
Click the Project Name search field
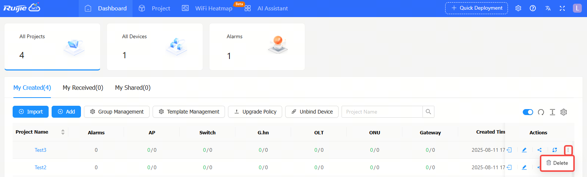click(x=382, y=112)
